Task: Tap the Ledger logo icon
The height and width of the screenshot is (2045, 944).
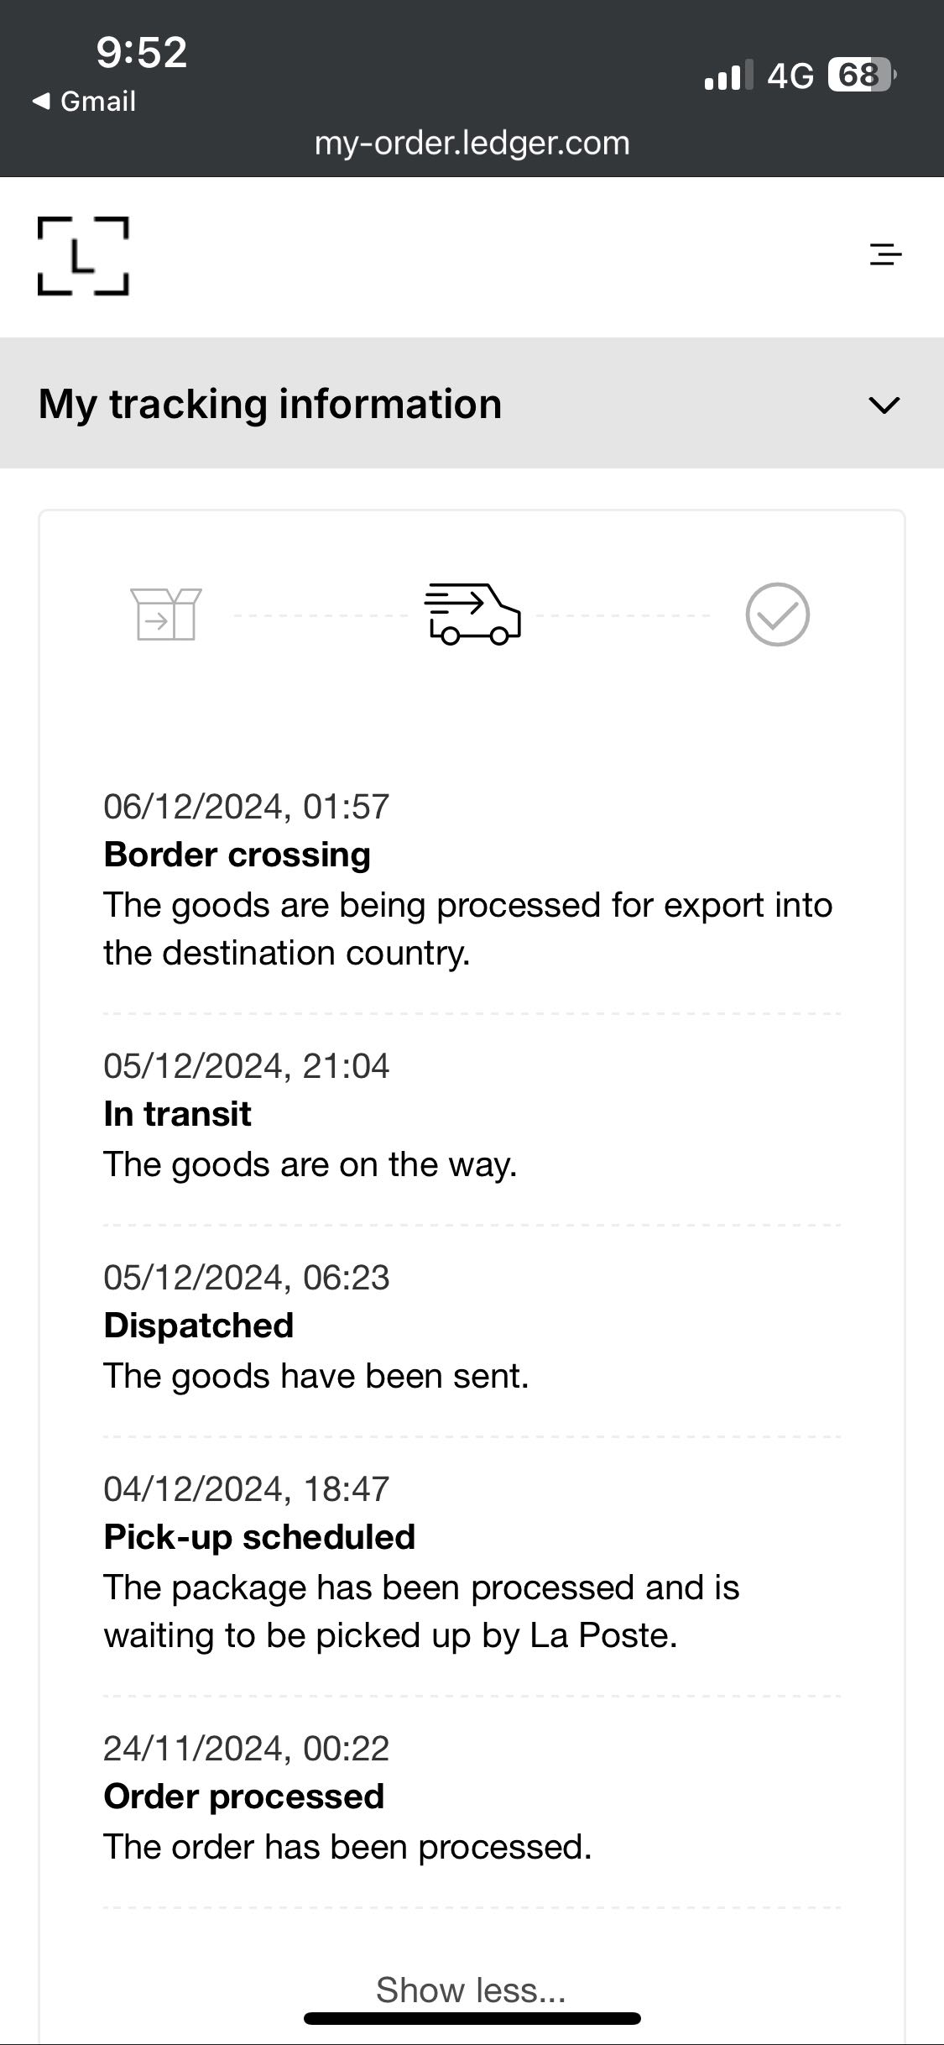Action: [83, 256]
